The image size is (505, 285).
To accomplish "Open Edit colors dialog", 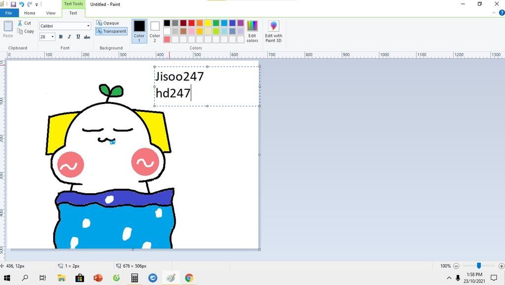I will pyautogui.click(x=252, y=31).
